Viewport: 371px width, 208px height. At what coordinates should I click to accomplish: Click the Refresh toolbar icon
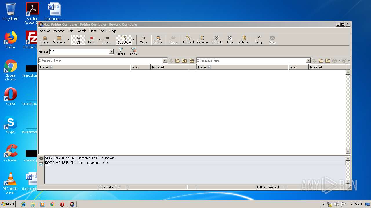[x=244, y=40]
